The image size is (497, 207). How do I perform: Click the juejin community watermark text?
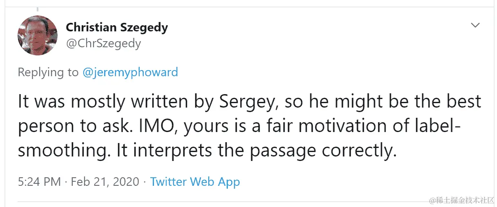(461, 200)
